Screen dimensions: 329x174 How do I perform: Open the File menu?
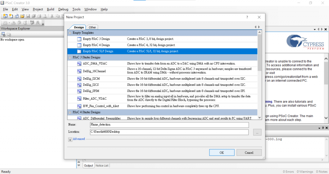[5, 9]
